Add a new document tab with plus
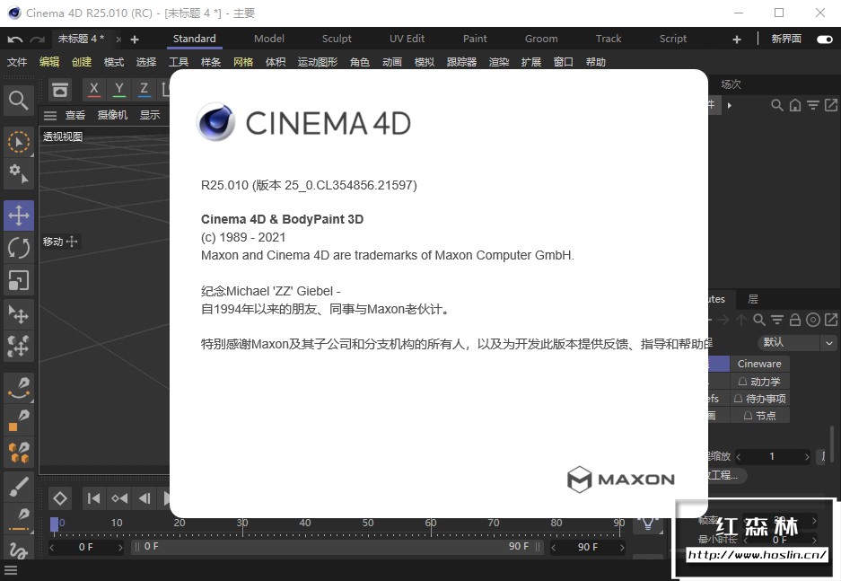 pos(135,40)
